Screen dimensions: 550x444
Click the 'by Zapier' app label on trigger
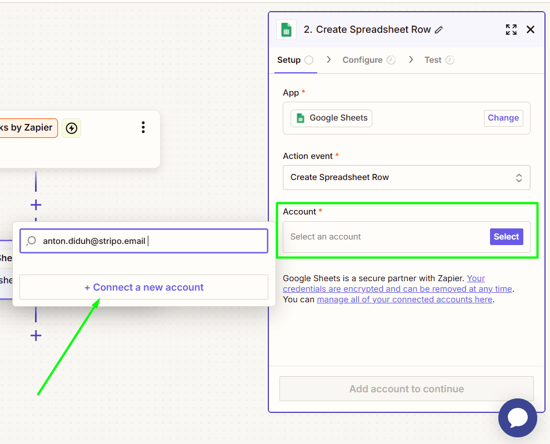[x=28, y=128]
